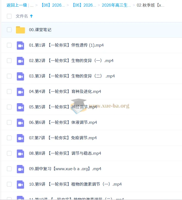Select checkbox for 03.第3讲 生物的变异（二）
Screen dimensions: 182x200
pyautogui.click(x=9, y=76)
